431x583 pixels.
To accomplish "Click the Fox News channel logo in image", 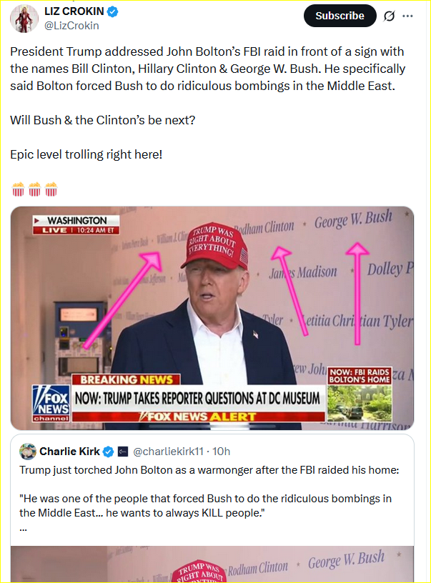I will pos(51,404).
